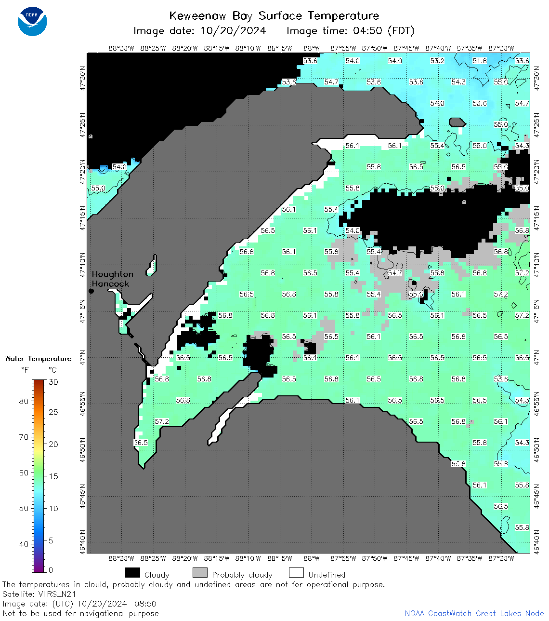
Task: Click the 'Keweenaw Bay Surface Temperature' title
Action: pos(274,16)
